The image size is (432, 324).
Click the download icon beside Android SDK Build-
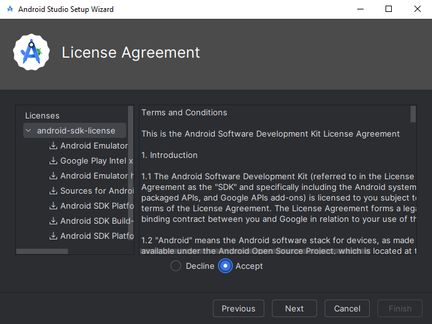point(53,221)
